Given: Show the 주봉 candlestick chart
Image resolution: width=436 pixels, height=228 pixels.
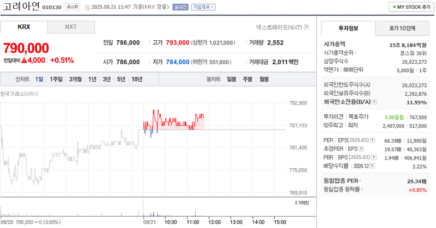Looking at the screenshot, I should [x=247, y=79].
